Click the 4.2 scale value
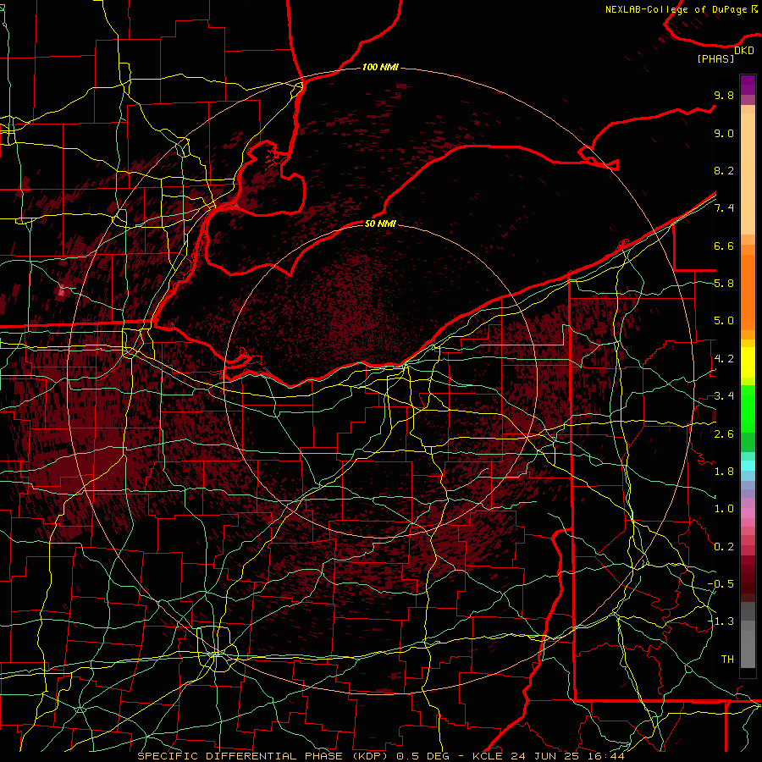The height and width of the screenshot is (762, 762). (x=724, y=359)
